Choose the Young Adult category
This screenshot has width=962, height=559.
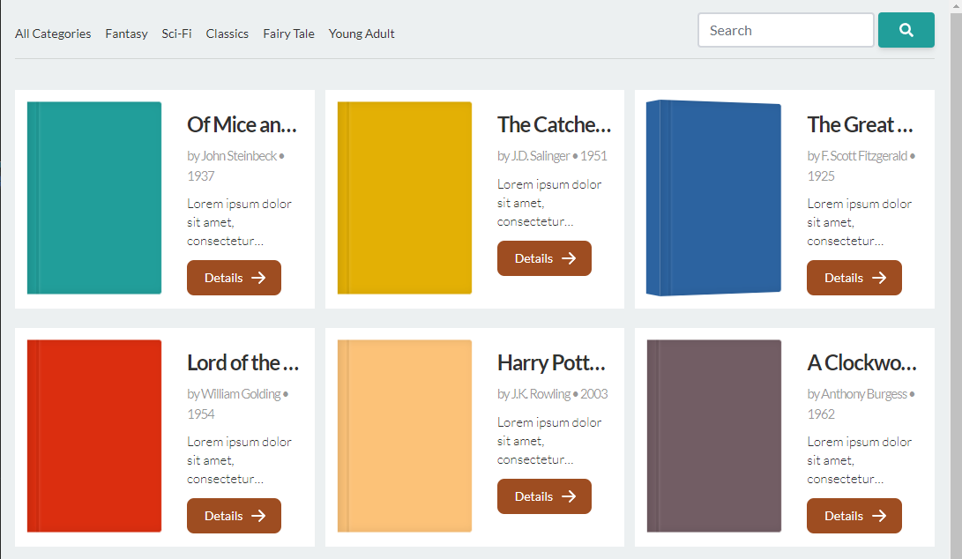click(362, 34)
